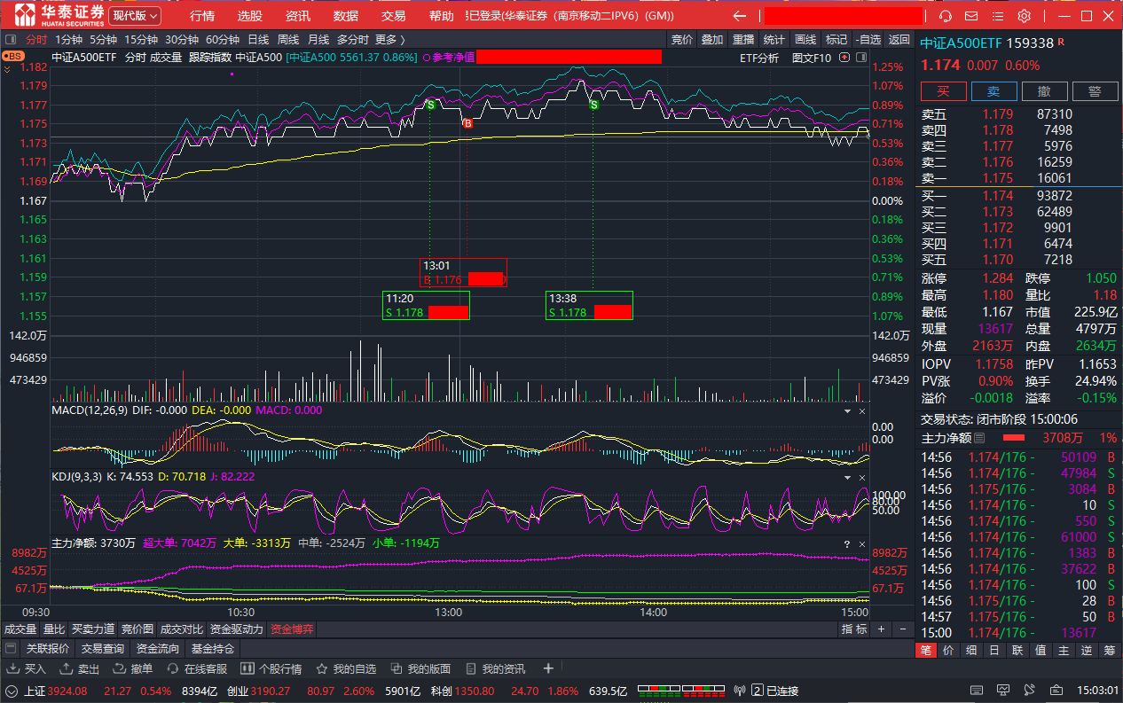Click the help question mark on 主力净额 panel
The image size is (1123, 703).
point(846,544)
